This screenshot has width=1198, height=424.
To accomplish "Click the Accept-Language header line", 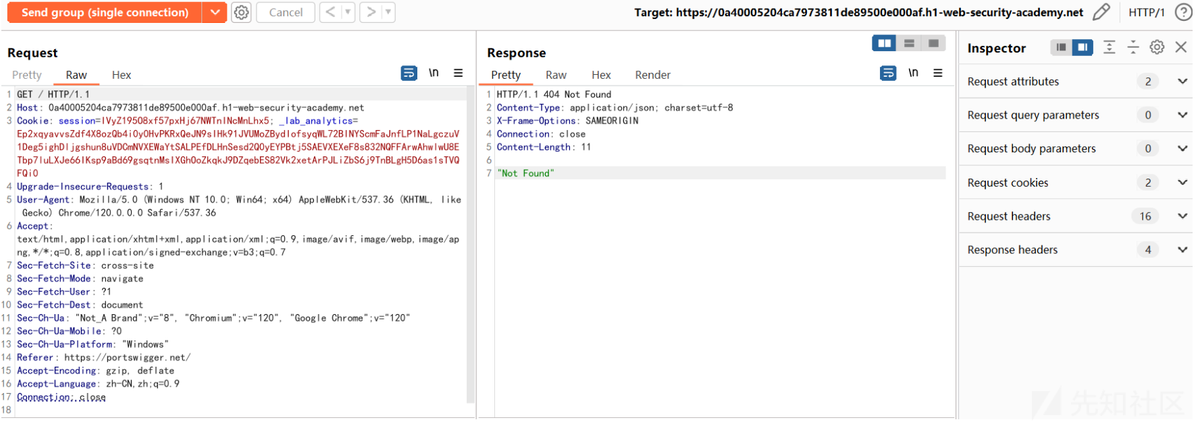I will point(99,384).
